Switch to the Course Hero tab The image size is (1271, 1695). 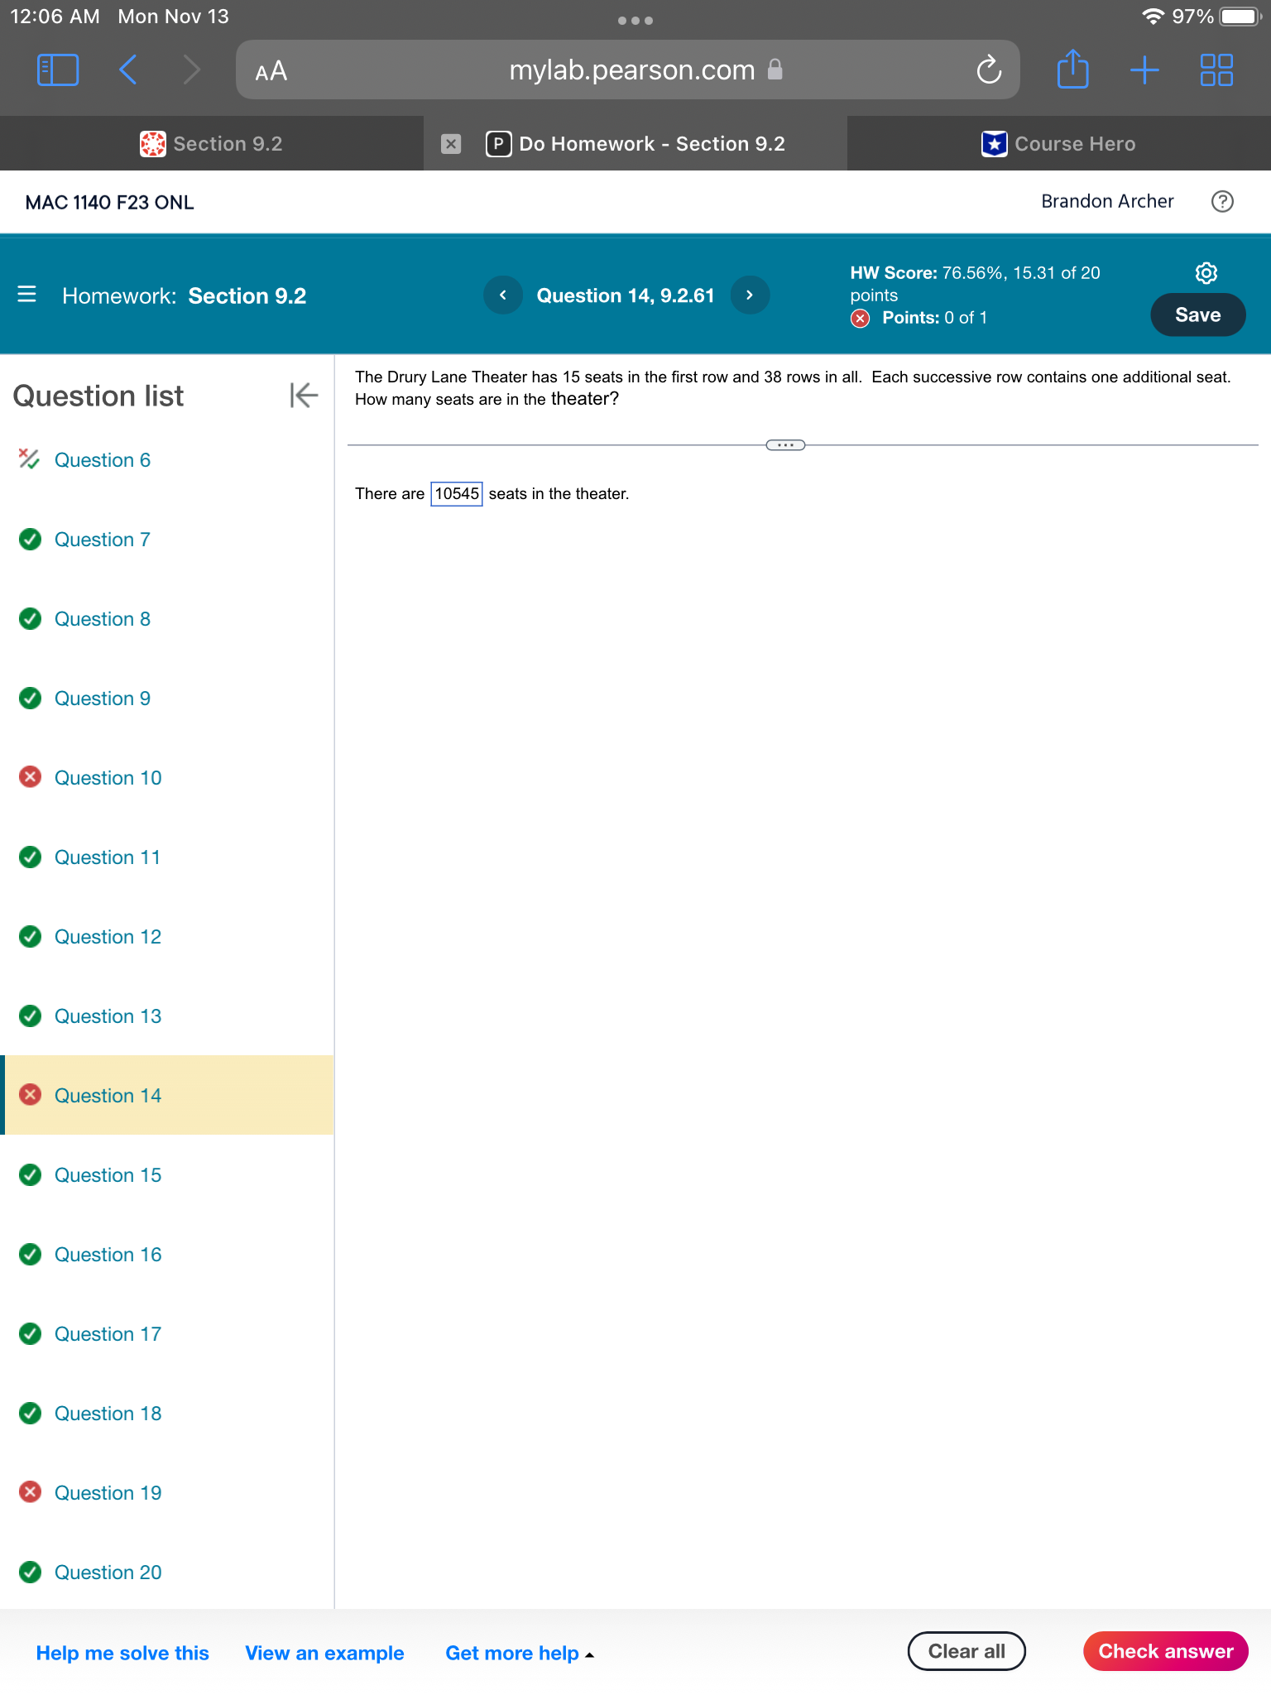tap(1059, 144)
